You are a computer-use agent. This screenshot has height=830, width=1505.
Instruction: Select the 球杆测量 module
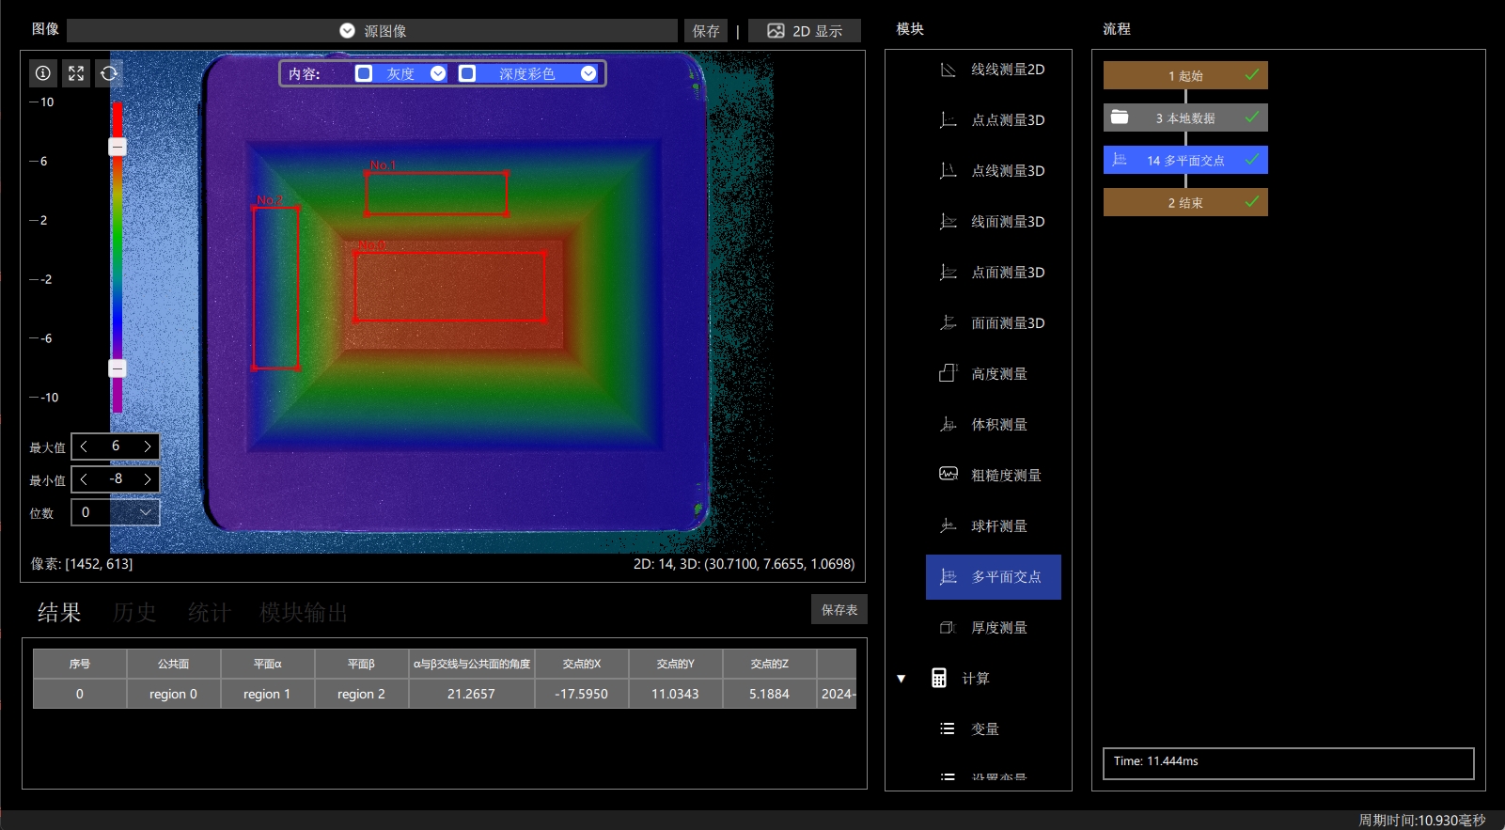point(994,526)
